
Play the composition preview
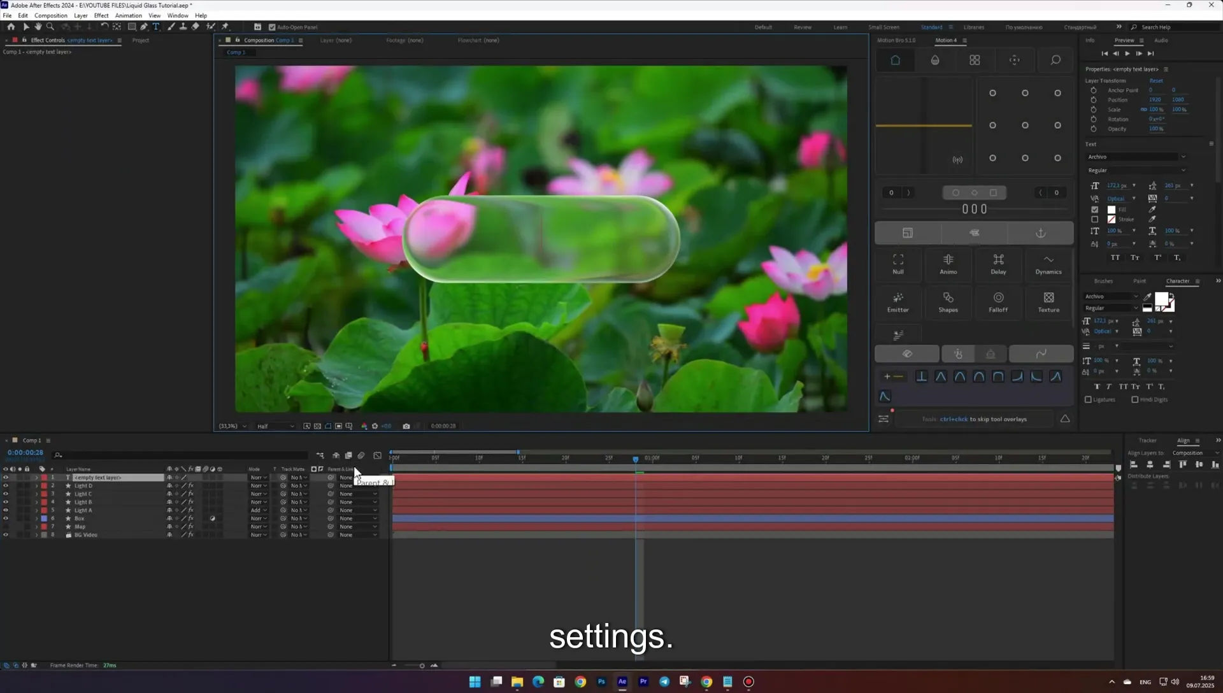(x=1127, y=54)
